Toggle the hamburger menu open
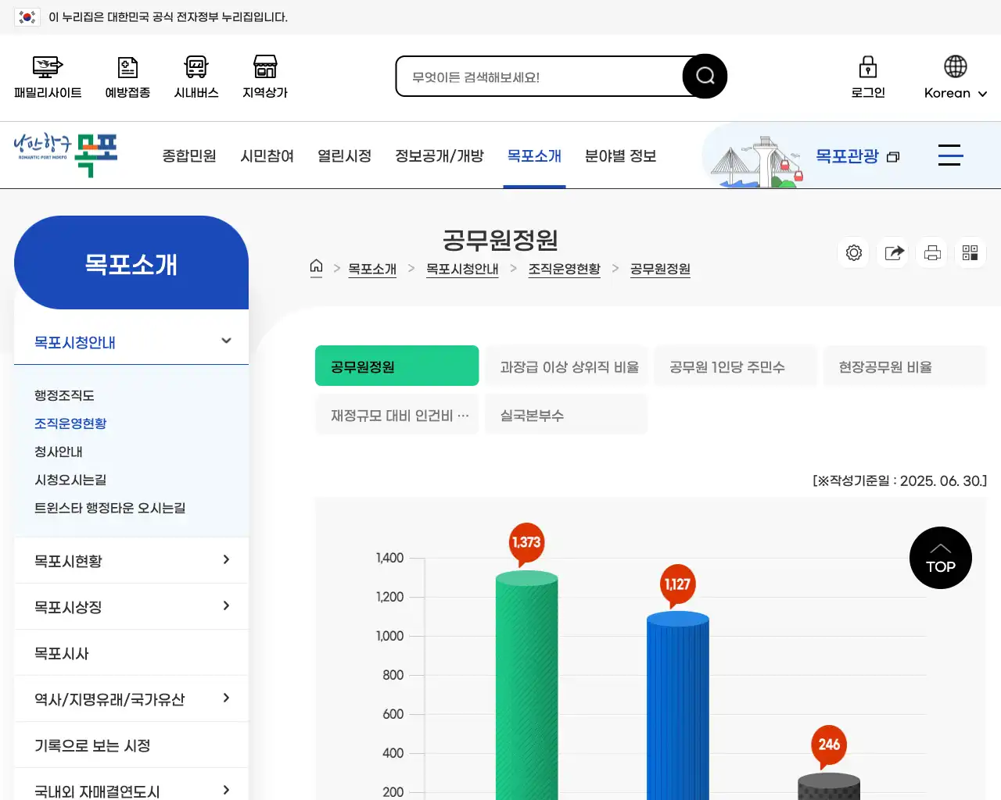The width and height of the screenshot is (1001, 800). 950,155
